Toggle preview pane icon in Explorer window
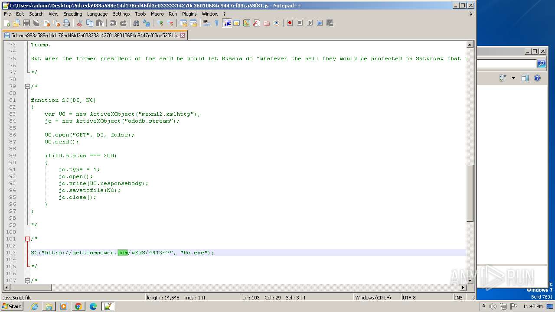The height and width of the screenshot is (312, 555). [525, 78]
